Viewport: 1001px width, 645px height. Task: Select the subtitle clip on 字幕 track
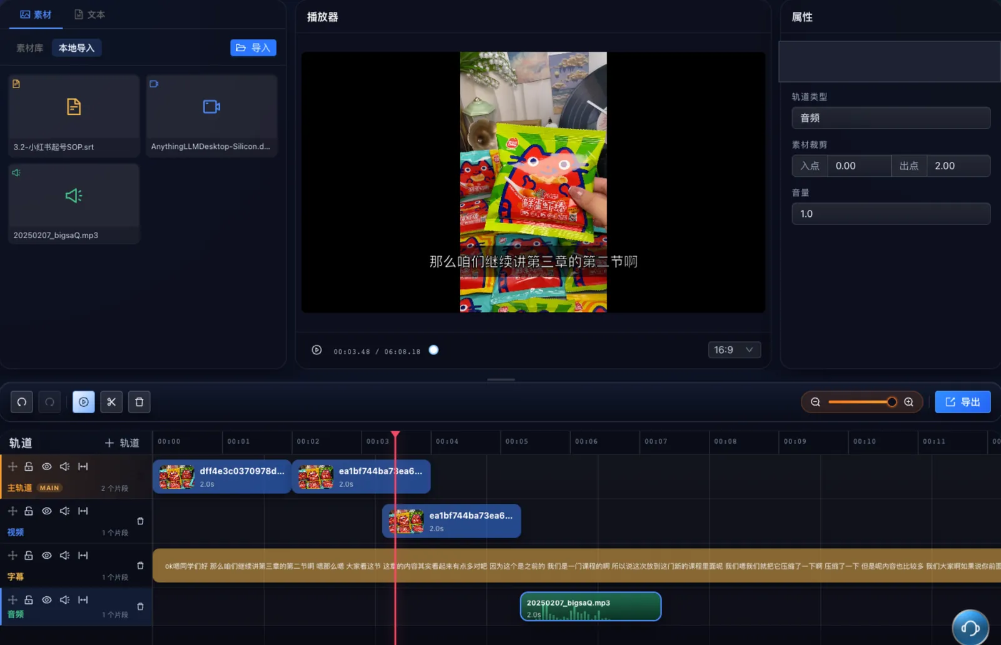tap(577, 566)
